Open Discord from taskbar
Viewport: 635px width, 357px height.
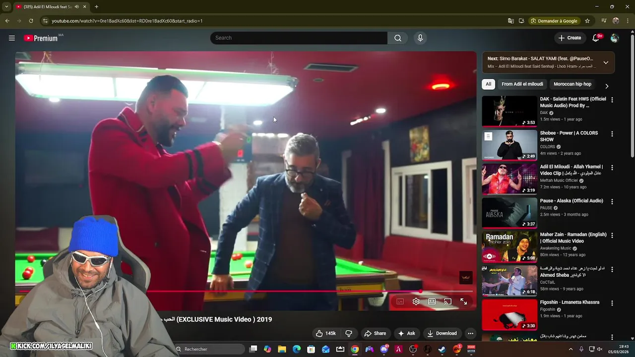point(384,349)
